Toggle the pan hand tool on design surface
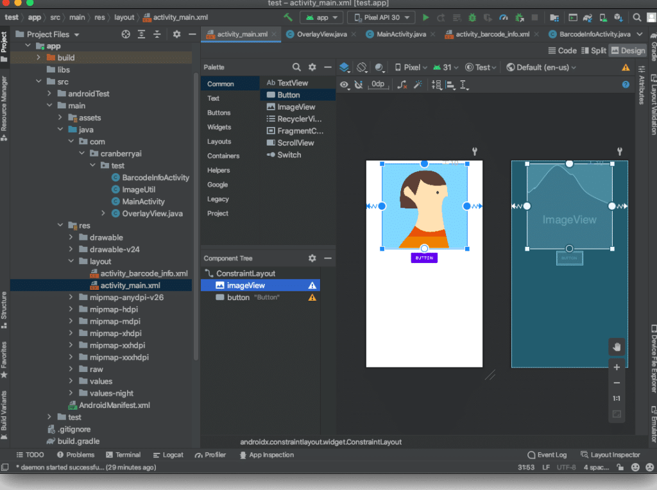 [617, 347]
